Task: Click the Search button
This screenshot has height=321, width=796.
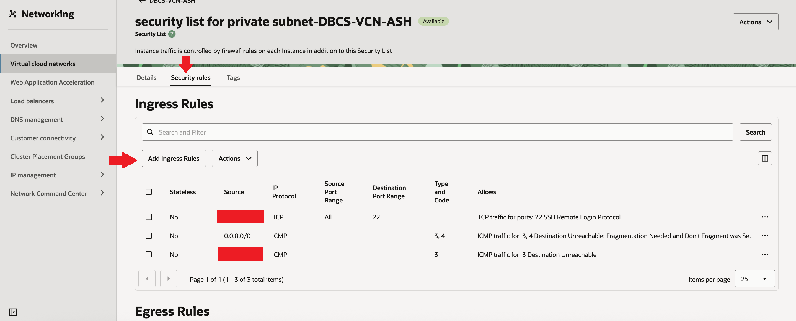Action: [755, 132]
